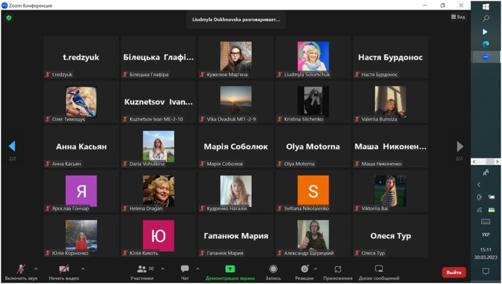The image size is (502, 284).
Task: Expand participants options arrow
Action: [163, 269]
